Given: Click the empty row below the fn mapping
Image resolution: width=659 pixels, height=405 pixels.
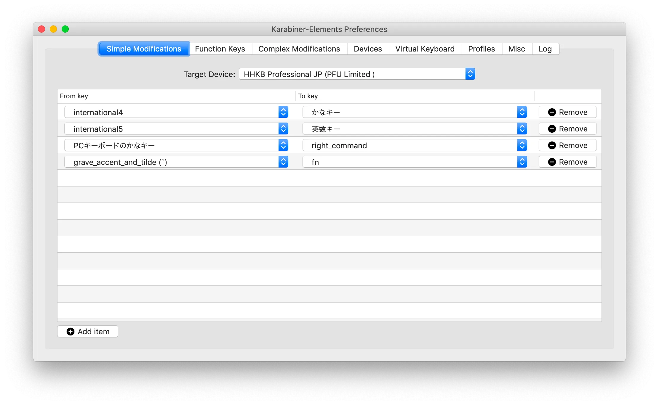Looking at the screenshot, I should 326,178.
